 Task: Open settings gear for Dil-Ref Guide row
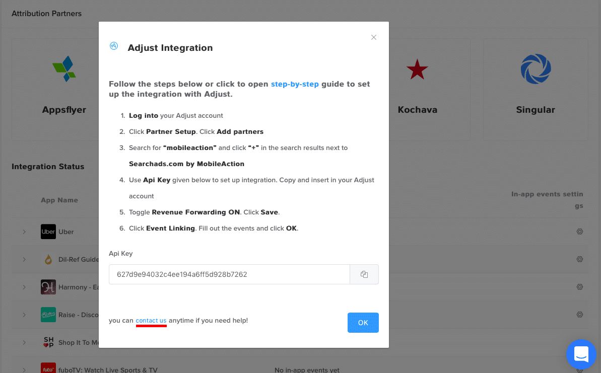pyautogui.click(x=579, y=259)
